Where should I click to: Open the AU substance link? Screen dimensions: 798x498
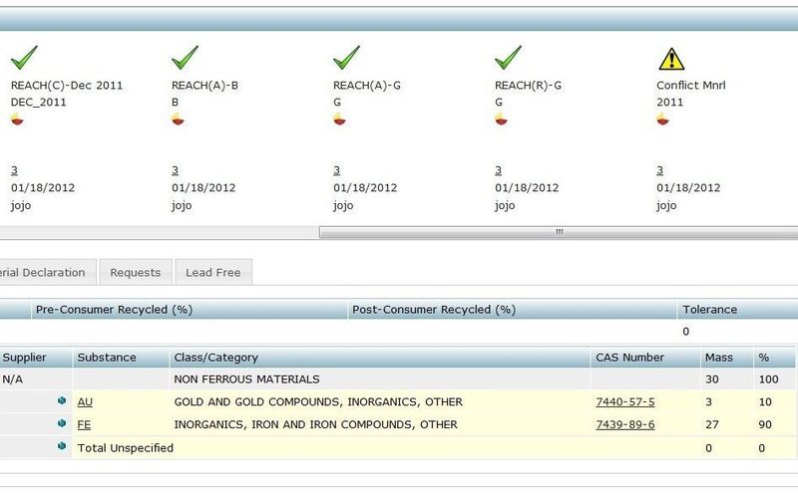point(85,401)
